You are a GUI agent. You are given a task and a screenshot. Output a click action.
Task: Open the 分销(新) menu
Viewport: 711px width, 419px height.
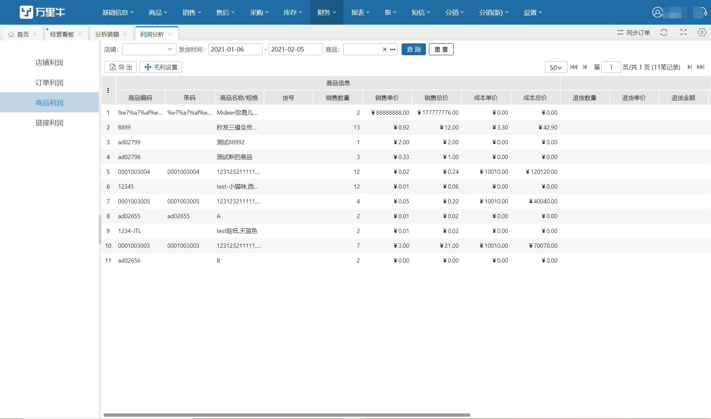494,12
